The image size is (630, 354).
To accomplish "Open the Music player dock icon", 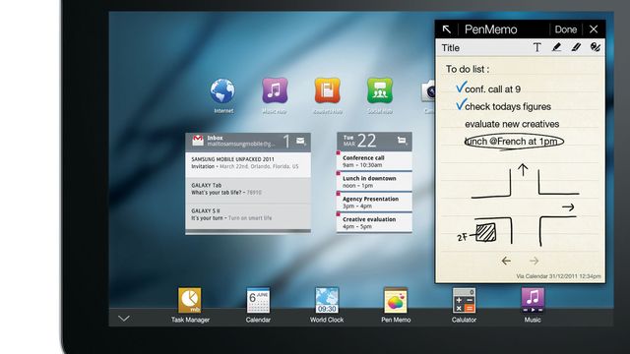I will [x=533, y=300].
